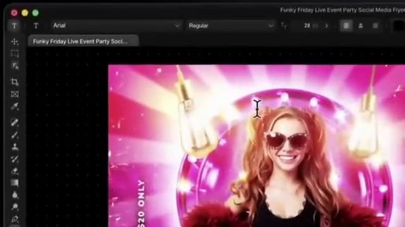Click the green full-screen window button

[35, 13]
